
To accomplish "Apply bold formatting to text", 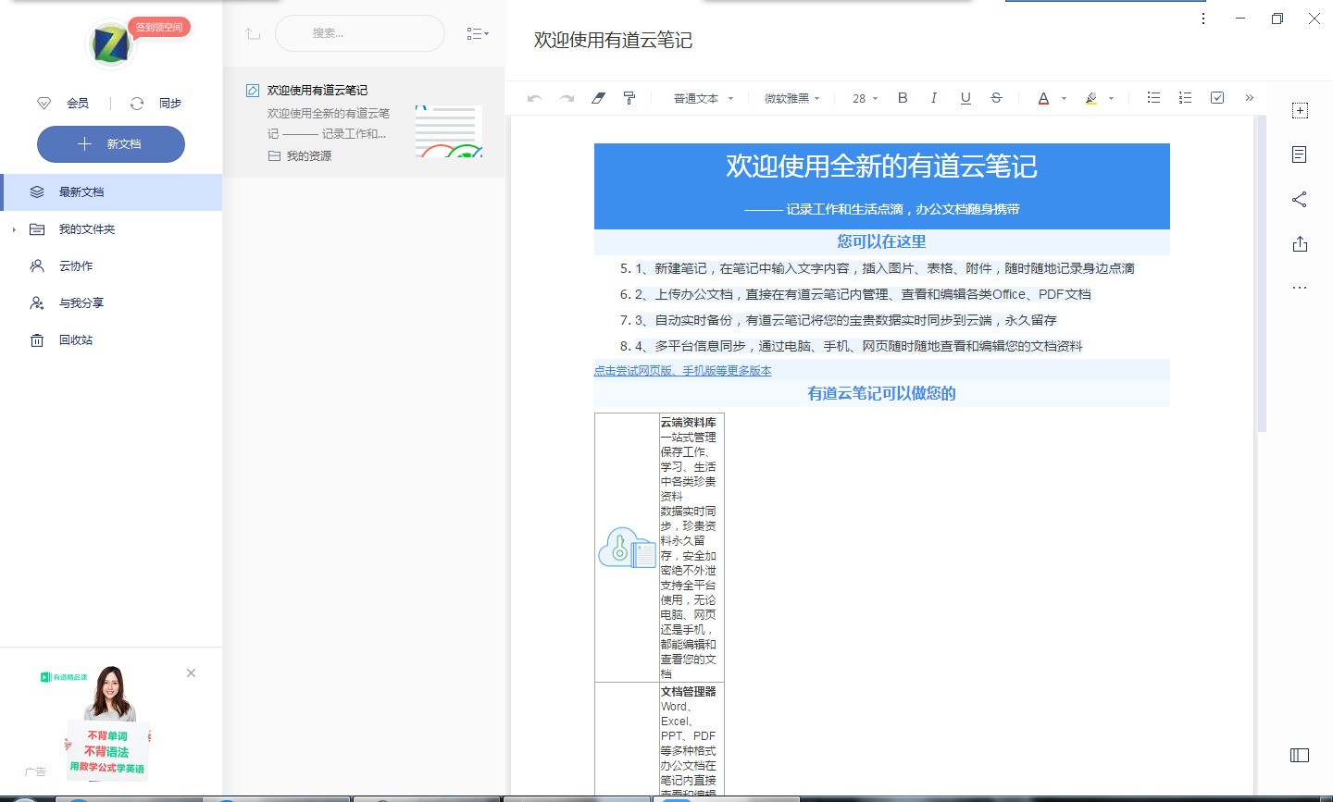I will tap(903, 97).
